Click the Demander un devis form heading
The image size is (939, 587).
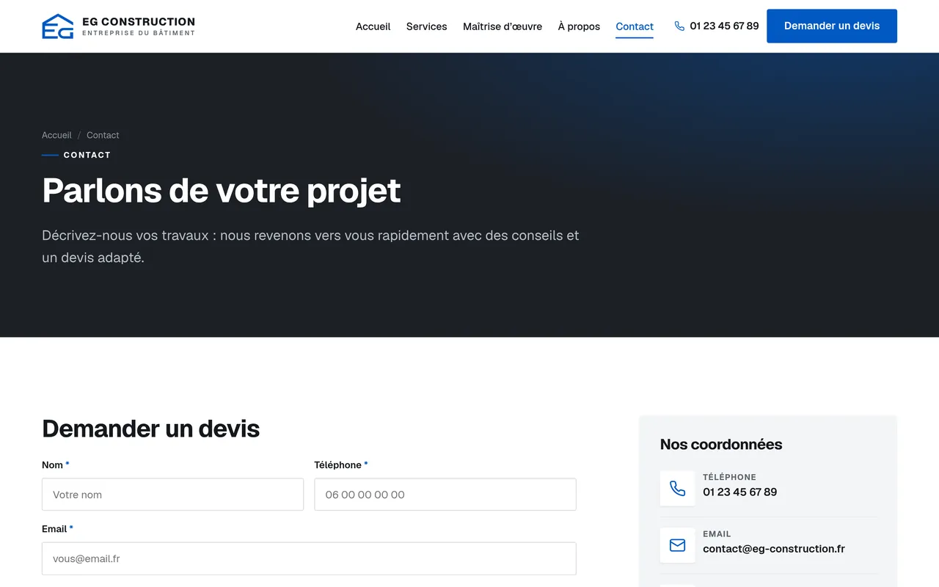click(151, 429)
